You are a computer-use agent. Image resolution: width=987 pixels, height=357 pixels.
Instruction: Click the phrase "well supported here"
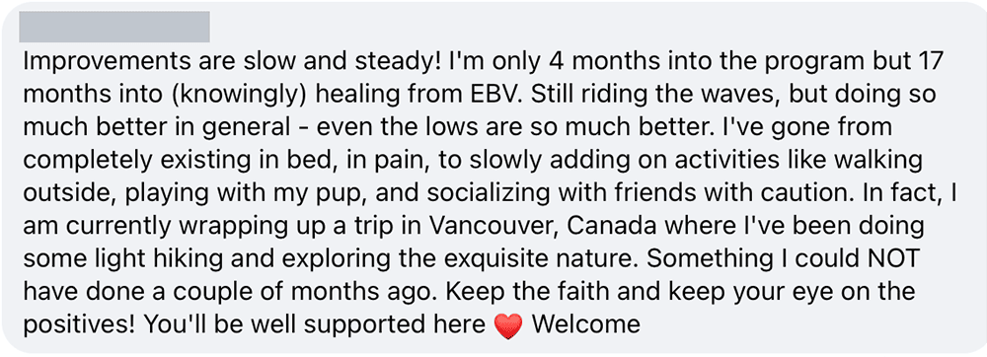click(x=374, y=325)
